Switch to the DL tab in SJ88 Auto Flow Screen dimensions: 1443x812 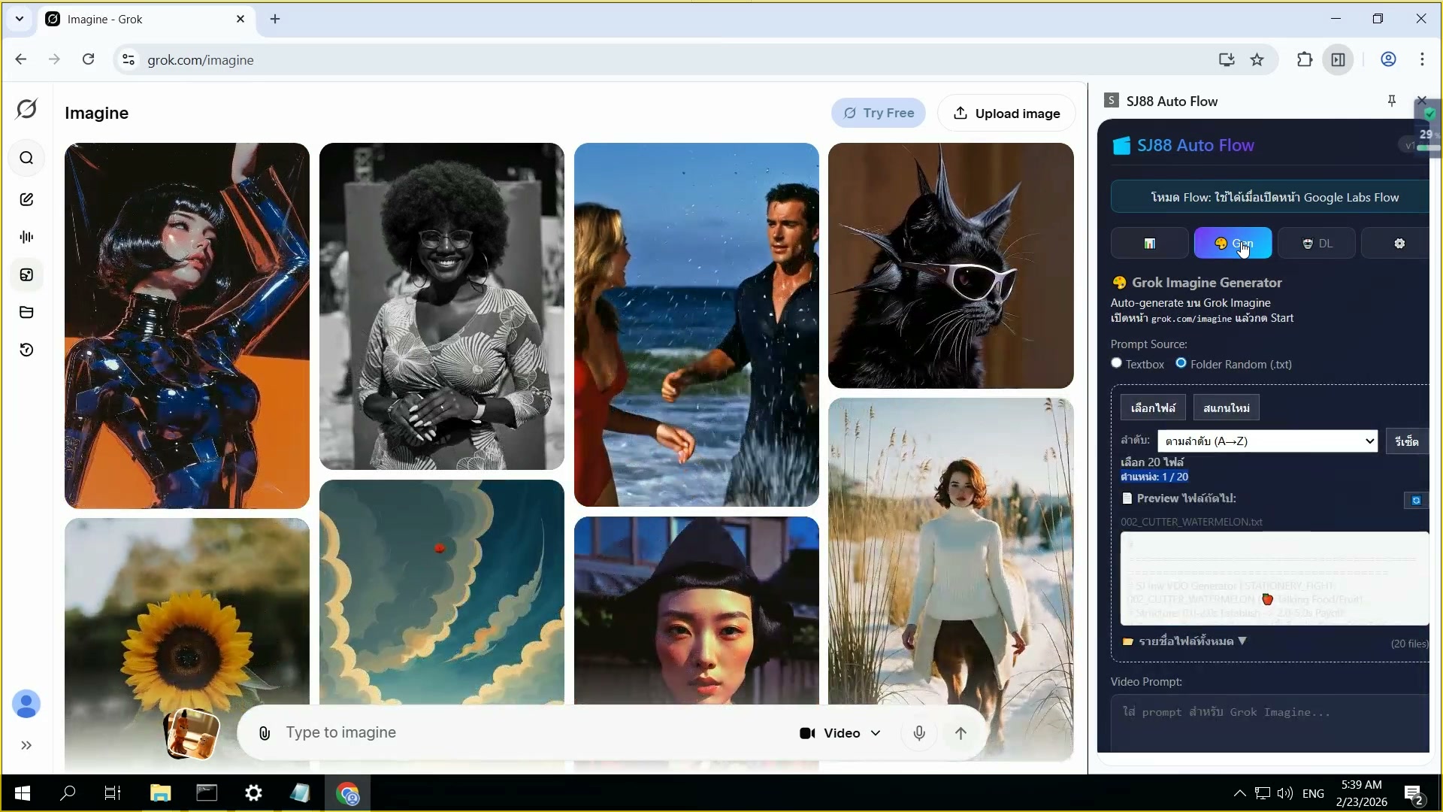click(x=1317, y=244)
